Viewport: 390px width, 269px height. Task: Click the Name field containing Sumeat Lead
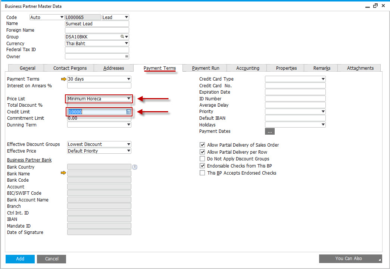click(97, 24)
